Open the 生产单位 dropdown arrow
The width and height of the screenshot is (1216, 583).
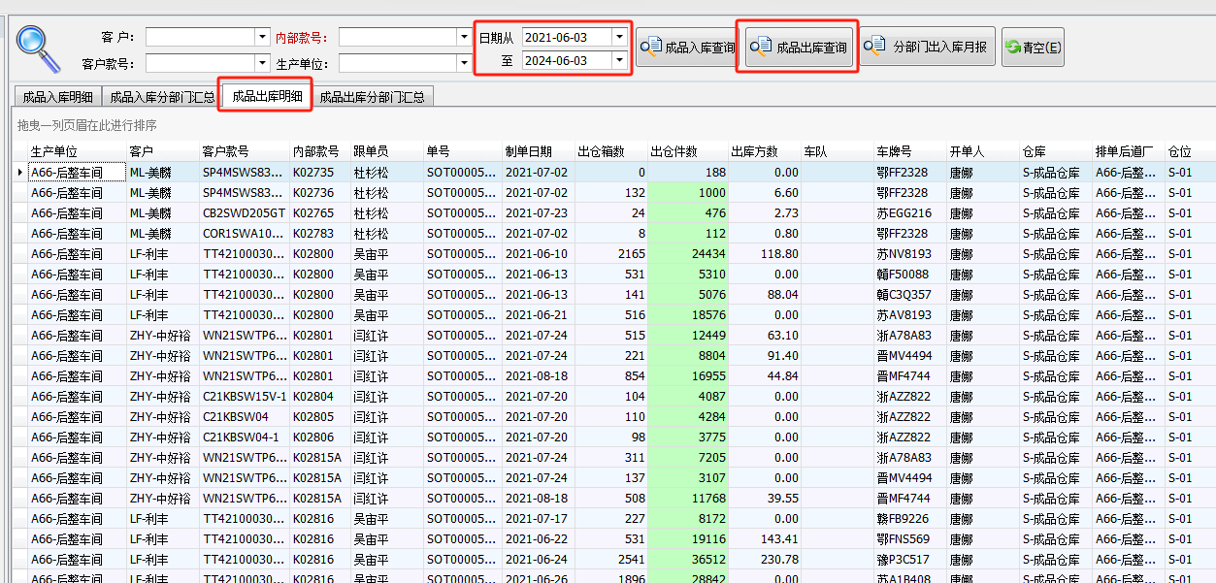(x=463, y=63)
